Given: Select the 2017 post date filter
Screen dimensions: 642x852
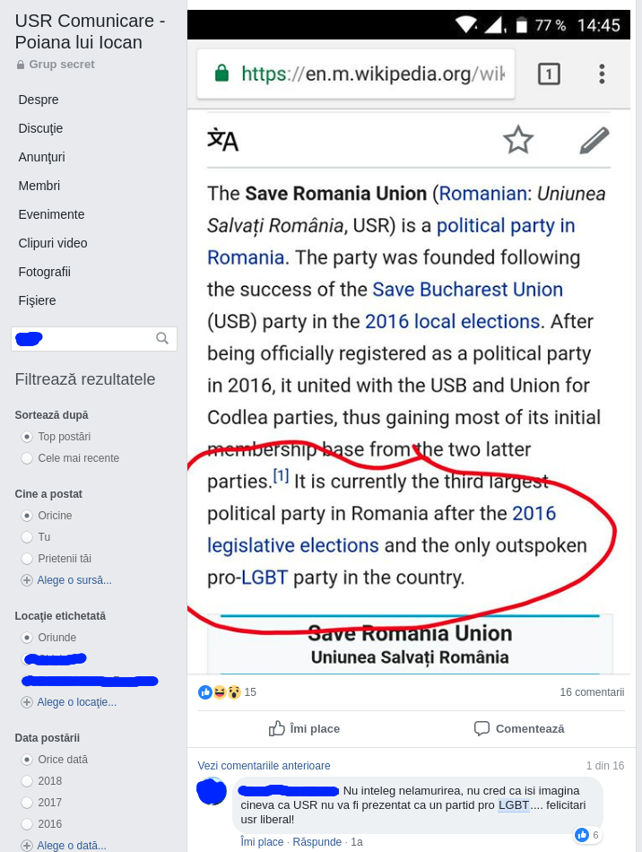Looking at the screenshot, I should 27,803.
